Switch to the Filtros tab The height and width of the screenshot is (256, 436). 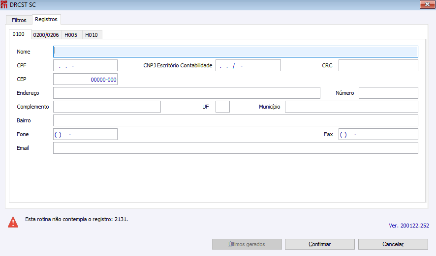coord(19,20)
